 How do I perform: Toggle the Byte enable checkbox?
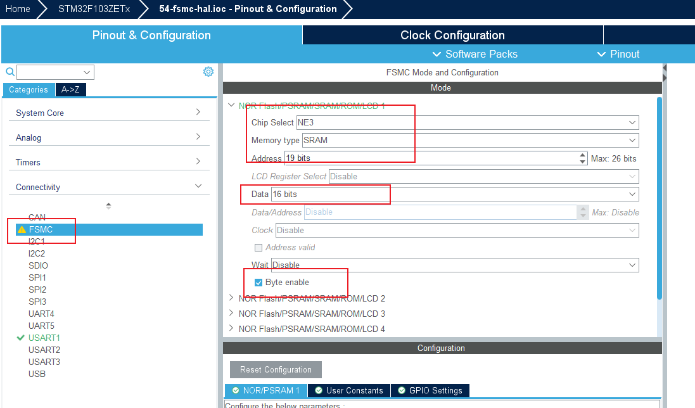click(x=258, y=283)
